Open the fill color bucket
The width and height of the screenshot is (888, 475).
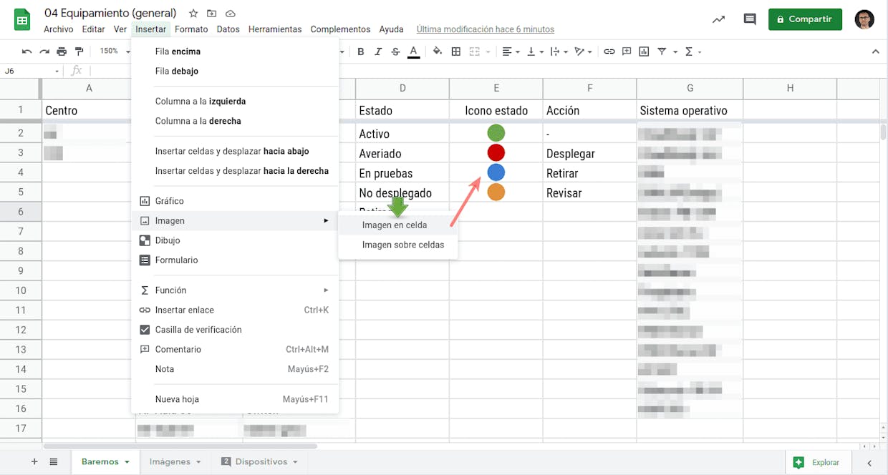(x=438, y=52)
